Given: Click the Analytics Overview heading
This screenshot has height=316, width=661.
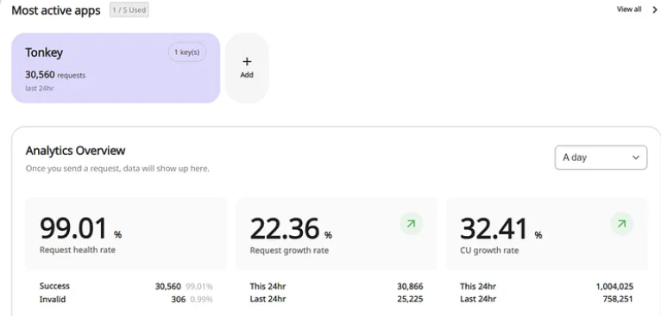Looking at the screenshot, I should (x=75, y=151).
